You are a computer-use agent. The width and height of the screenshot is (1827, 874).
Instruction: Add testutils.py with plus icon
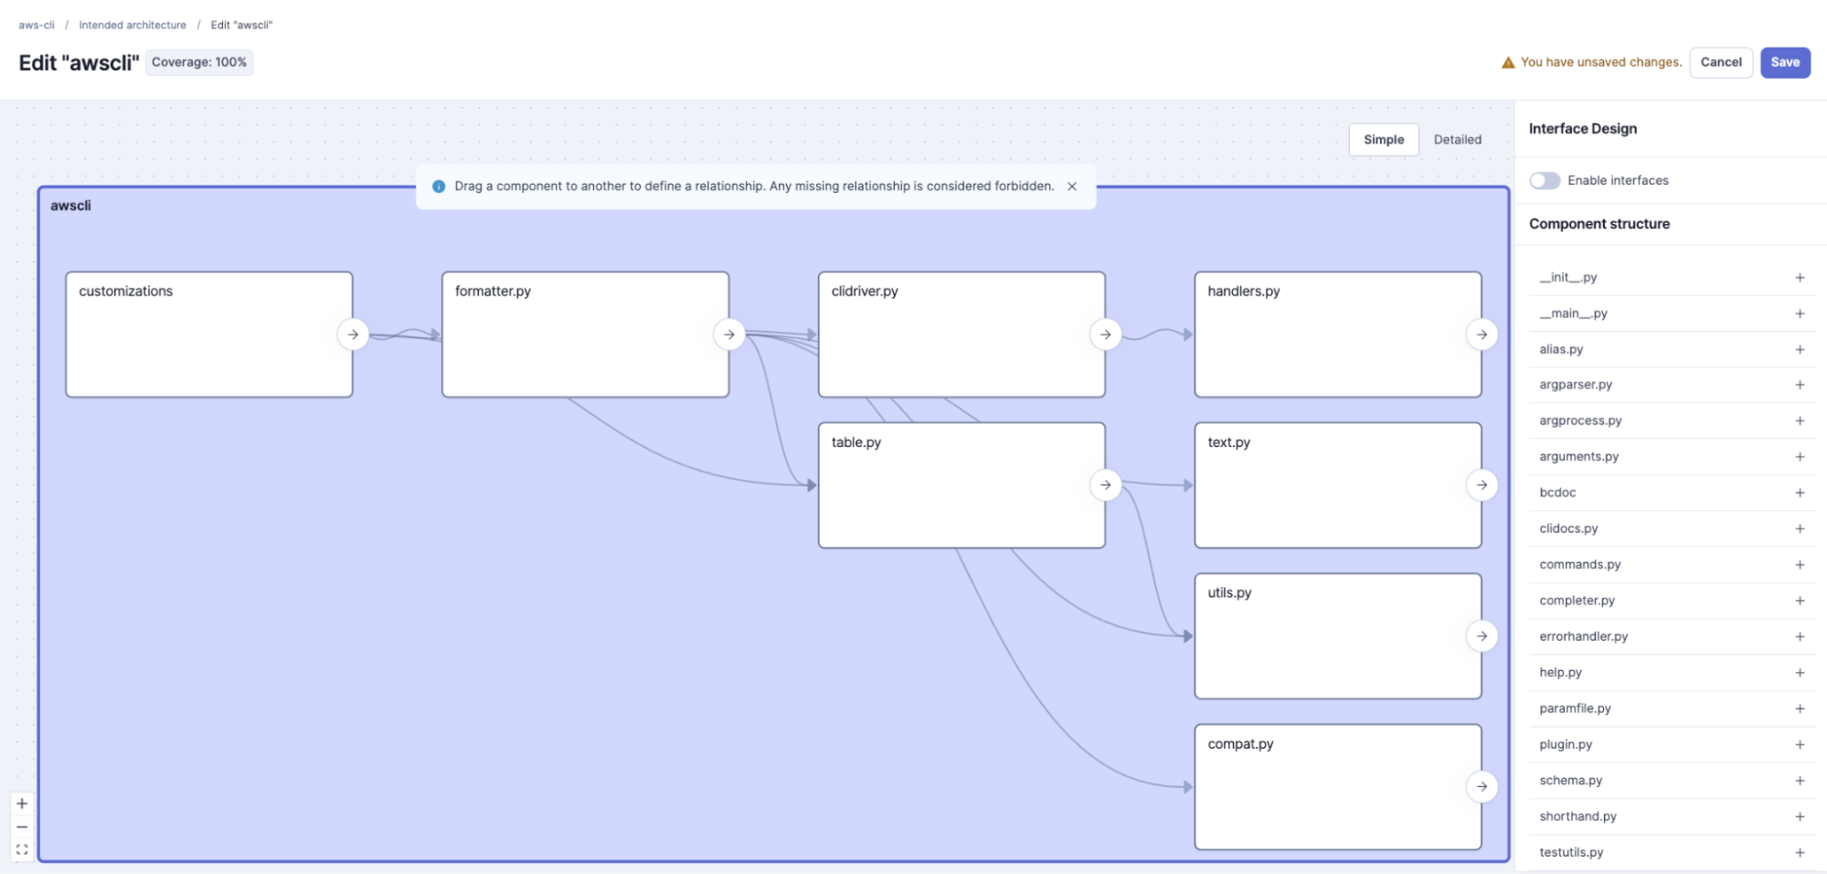(1799, 852)
